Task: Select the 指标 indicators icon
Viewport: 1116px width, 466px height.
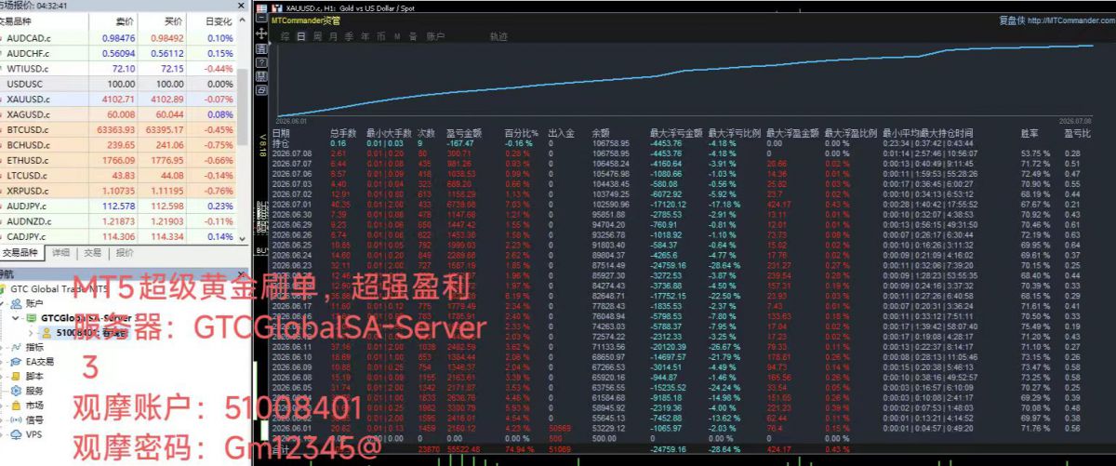Action: coord(16,347)
